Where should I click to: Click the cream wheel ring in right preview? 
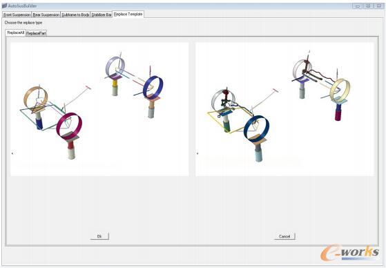340,90
